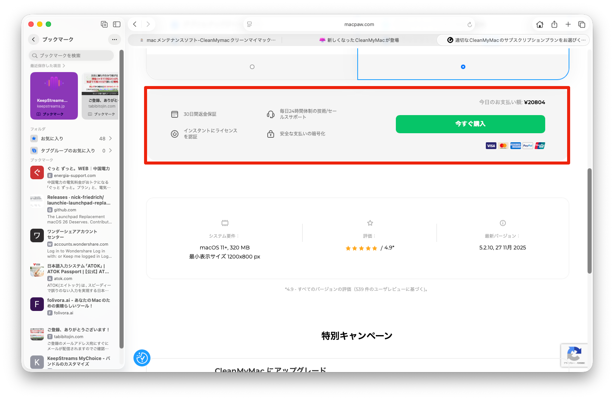Image resolution: width=614 pixels, height=400 pixels.
Task: Click the green 今すぐ購入 button
Action: [470, 124]
